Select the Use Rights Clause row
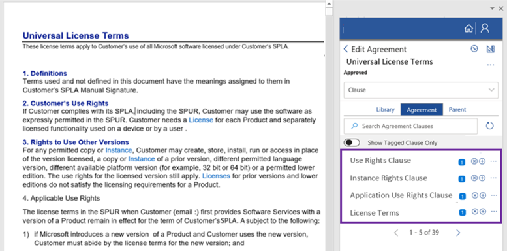The image size is (507, 251). pos(421,161)
